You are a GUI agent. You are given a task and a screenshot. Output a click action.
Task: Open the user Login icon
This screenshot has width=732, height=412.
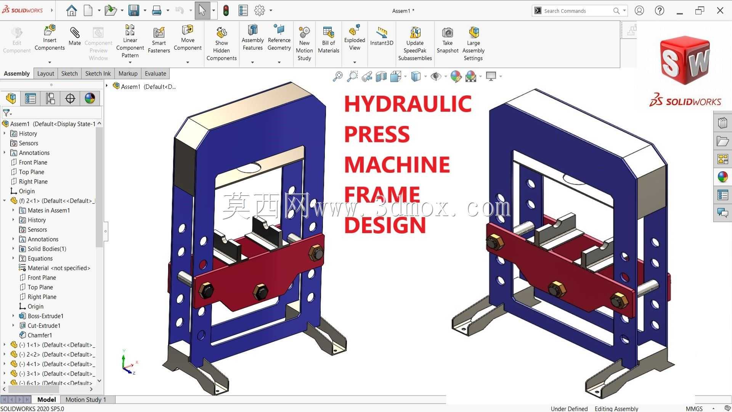639,11
